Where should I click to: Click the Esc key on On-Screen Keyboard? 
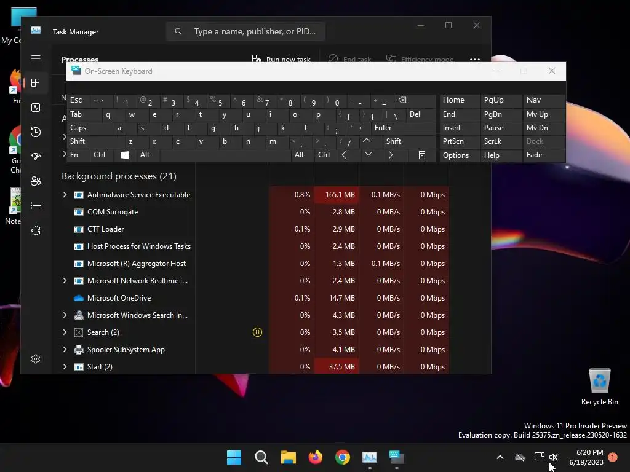(x=78, y=100)
